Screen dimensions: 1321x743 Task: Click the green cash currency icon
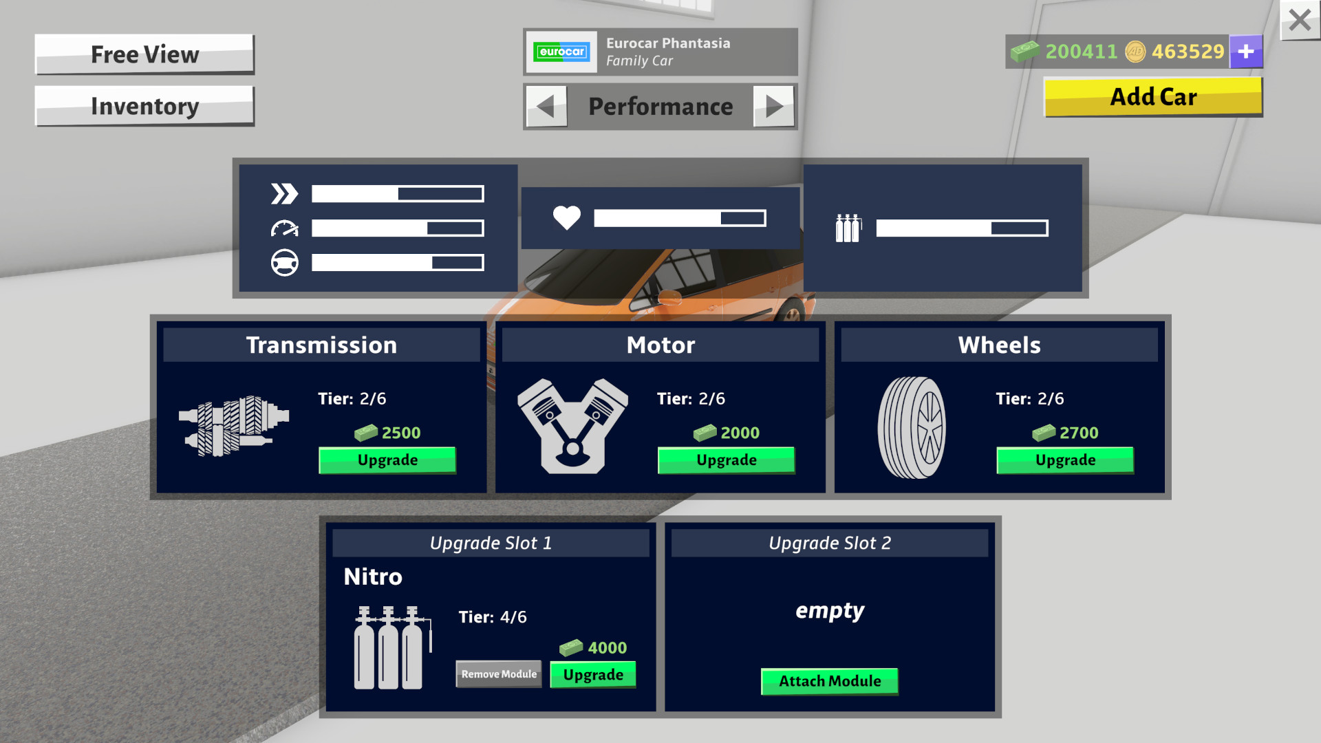pos(1025,51)
